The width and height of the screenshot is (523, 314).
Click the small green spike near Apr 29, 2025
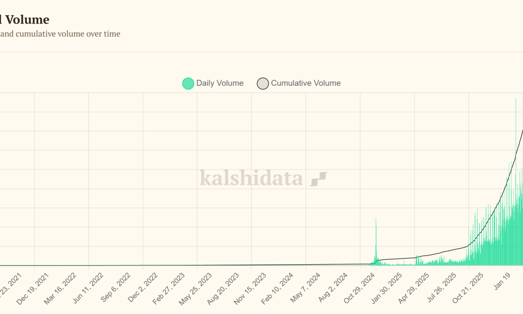click(416, 260)
